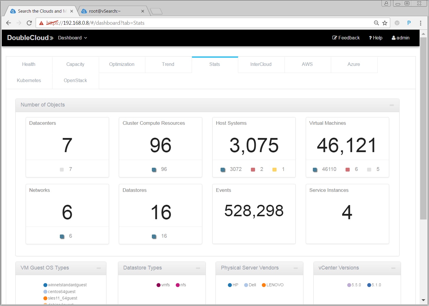Click the Feedback link

click(346, 38)
